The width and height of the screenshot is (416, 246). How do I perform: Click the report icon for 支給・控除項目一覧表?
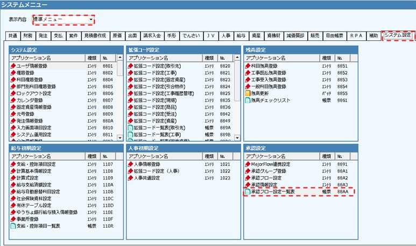(x=13, y=226)
